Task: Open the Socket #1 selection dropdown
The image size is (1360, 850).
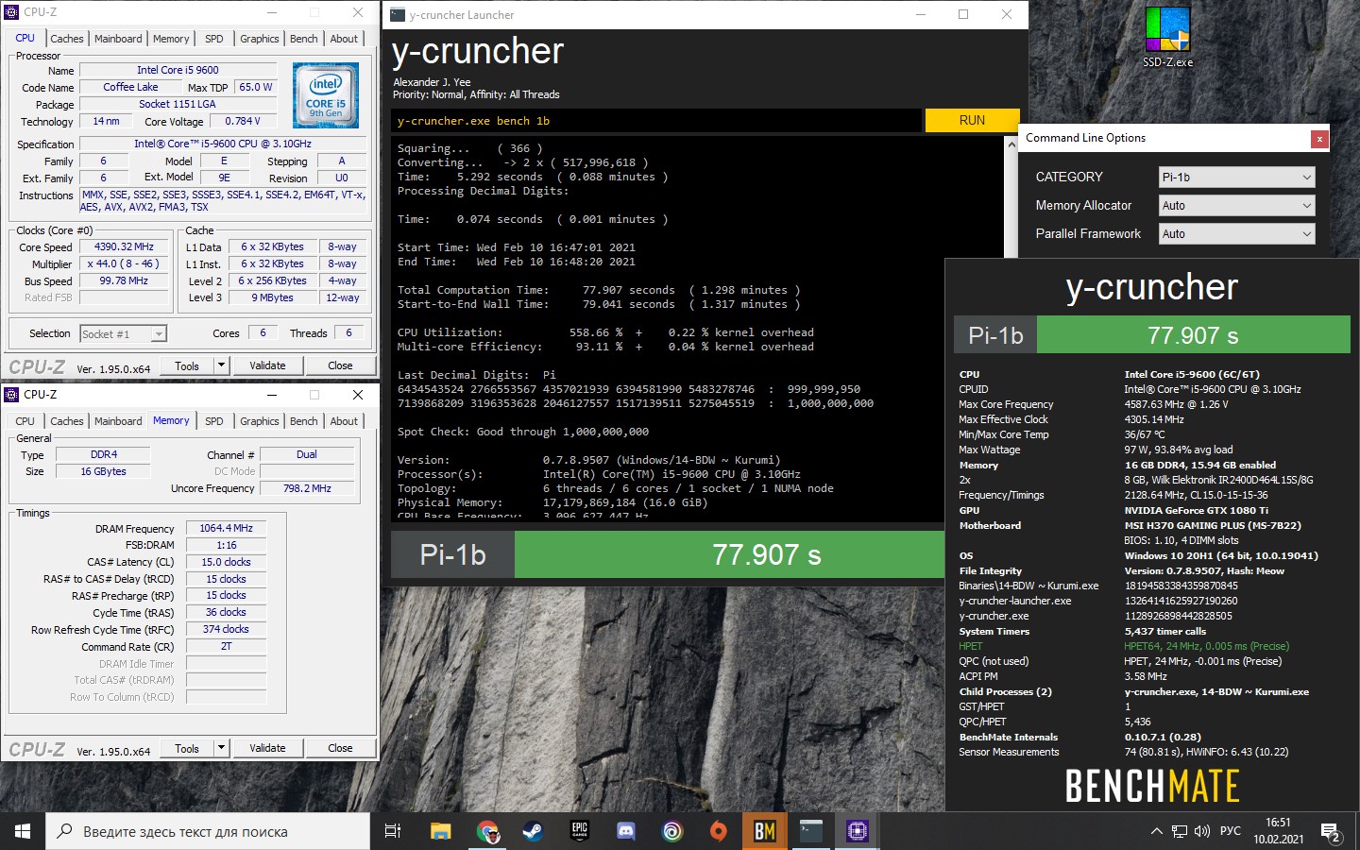Action: [123, 333]
